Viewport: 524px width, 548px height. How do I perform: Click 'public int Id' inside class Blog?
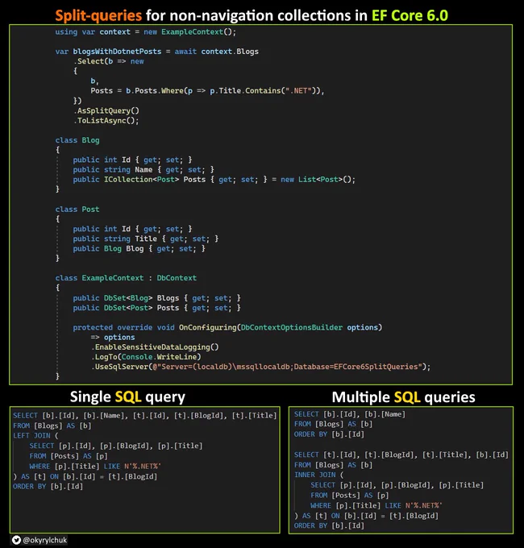132,160
